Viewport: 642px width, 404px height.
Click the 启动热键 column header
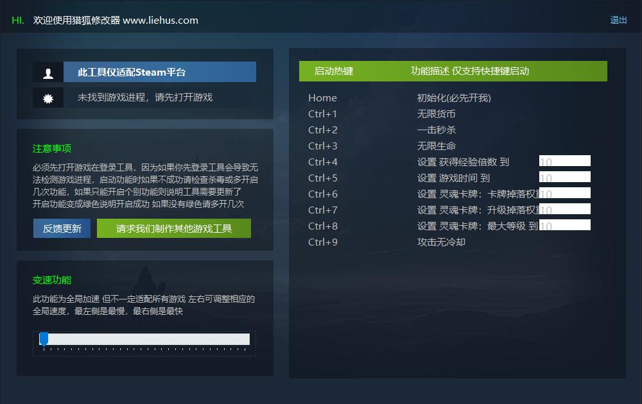[333, 71]
